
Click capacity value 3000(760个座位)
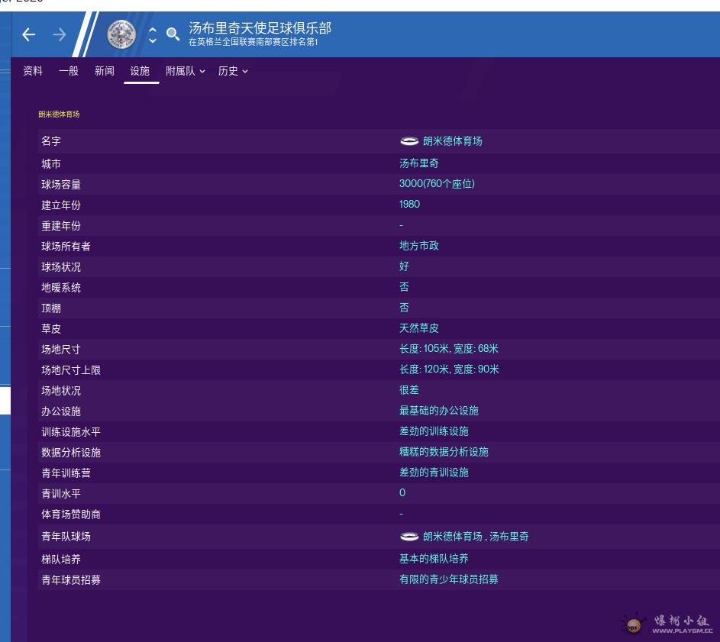[x=437, y=184]
